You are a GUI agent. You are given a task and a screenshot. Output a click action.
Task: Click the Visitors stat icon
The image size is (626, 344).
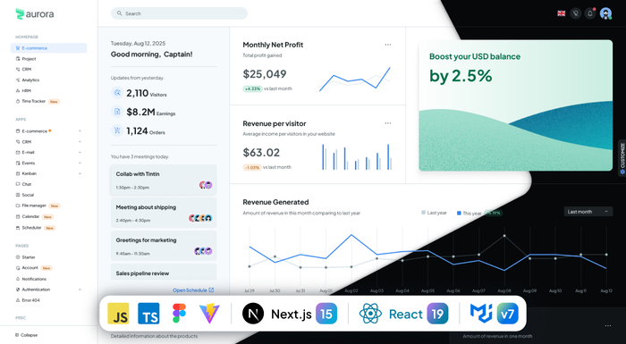pos(117,93)
